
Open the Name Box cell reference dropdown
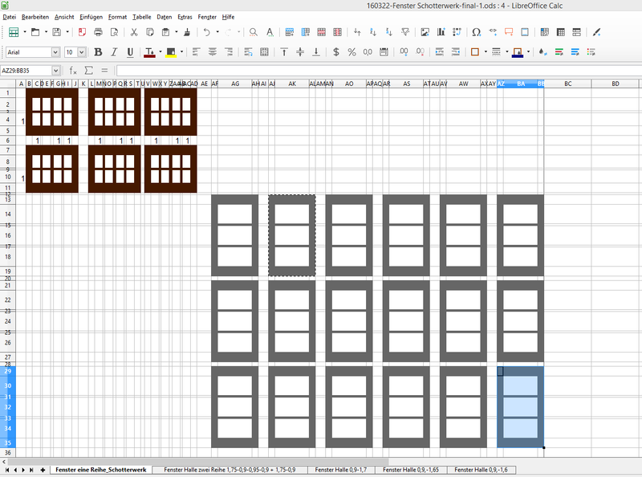55,71
